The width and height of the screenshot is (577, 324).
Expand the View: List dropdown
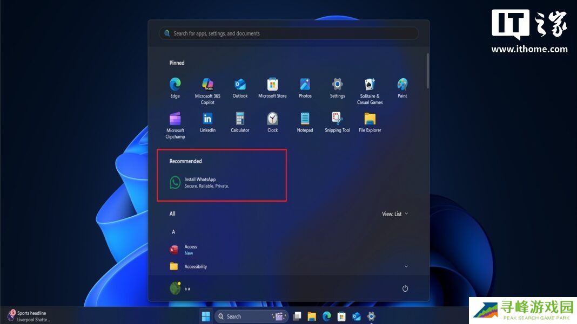pyautogui.click(x=394, y=214)
